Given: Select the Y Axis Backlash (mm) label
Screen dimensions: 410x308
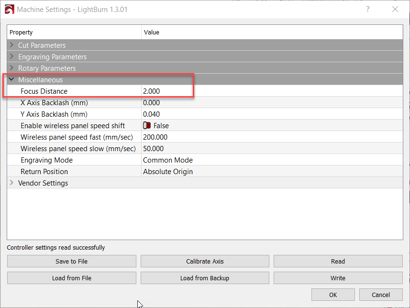Looking at the screenshot, I should (54, 114).
